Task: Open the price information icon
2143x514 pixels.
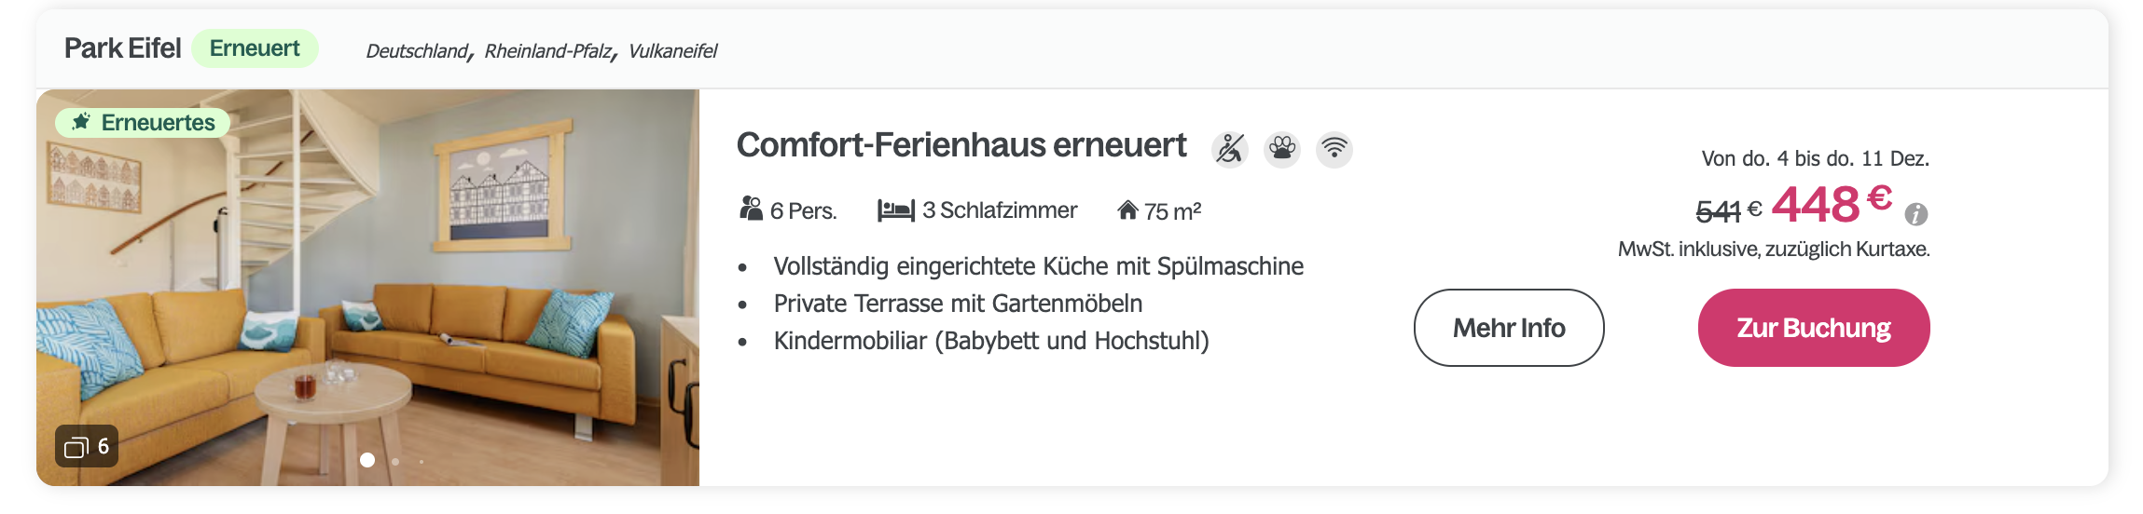Action: pyautogui.click(x=1916, y=214)
